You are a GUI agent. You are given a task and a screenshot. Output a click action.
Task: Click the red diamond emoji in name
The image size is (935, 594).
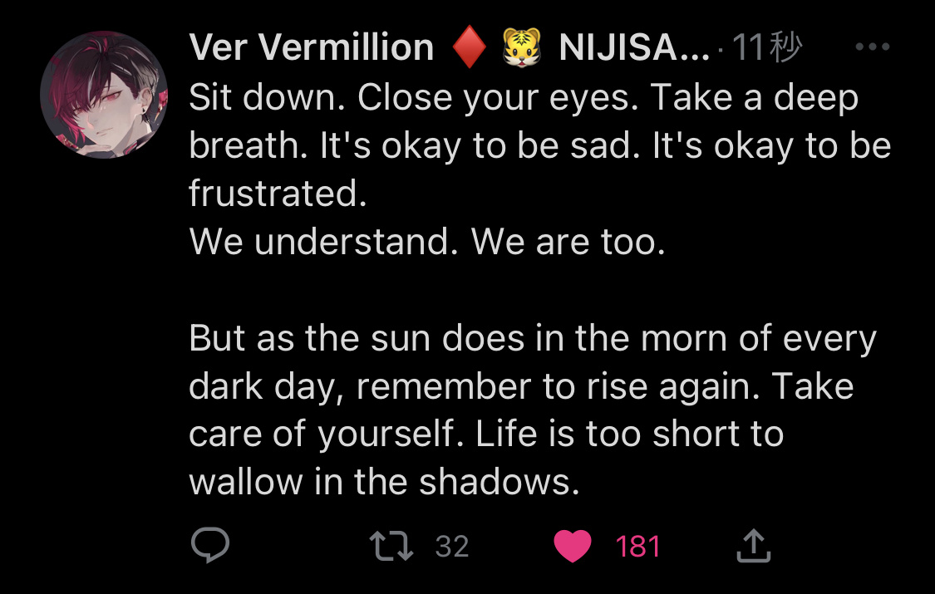click(x=470, y=47)
